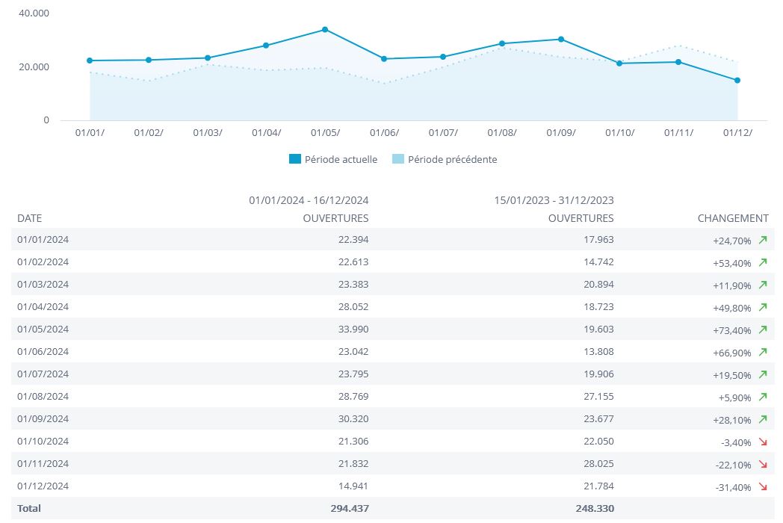Click green arrow beside +5,90% change
This screenshot has height=523, width=783.
(763, 397)
